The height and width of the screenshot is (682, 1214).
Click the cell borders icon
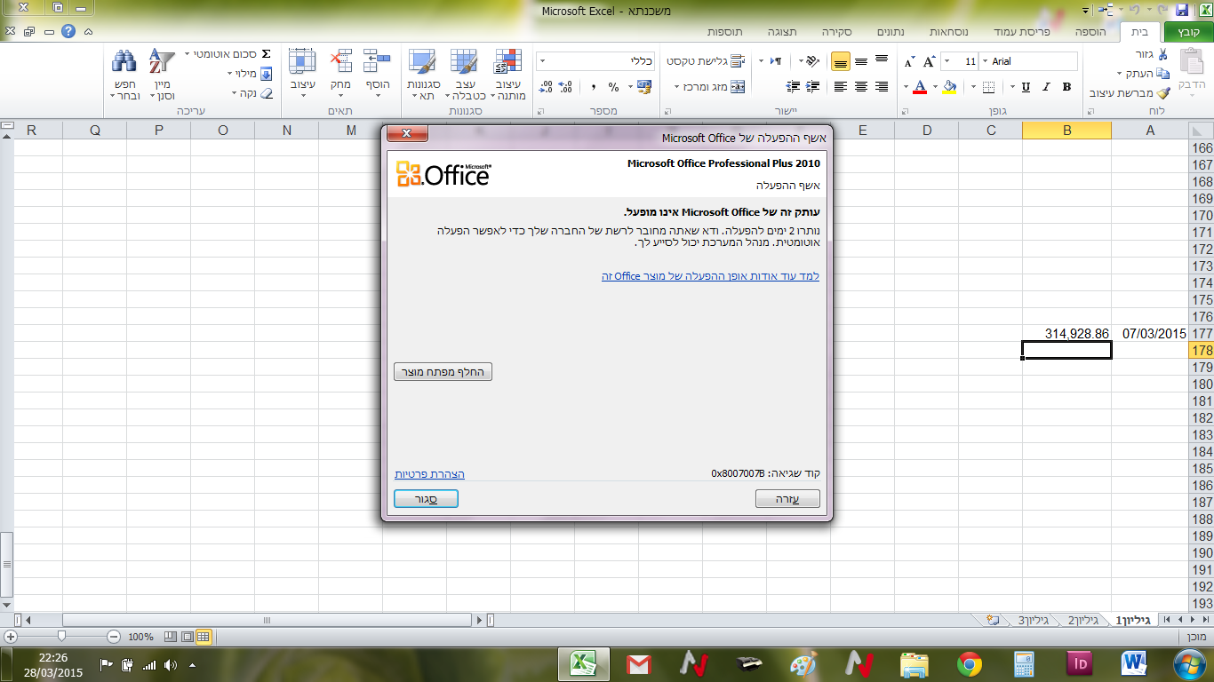(989, 87)
